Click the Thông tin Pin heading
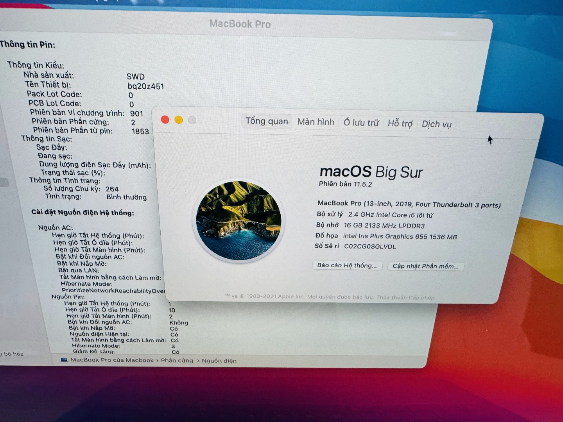This screenshot has width=563, height=422. click(x=28, y=45)
